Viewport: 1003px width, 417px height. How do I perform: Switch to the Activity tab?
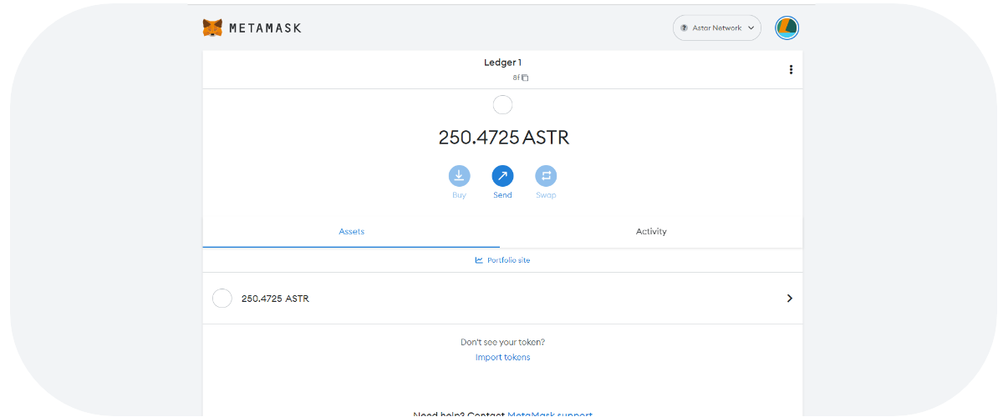coord(651,231)
